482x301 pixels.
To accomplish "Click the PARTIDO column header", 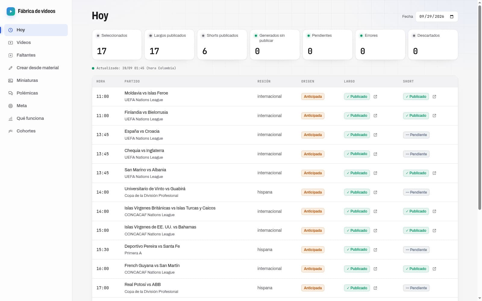I will tap(132, 82).
